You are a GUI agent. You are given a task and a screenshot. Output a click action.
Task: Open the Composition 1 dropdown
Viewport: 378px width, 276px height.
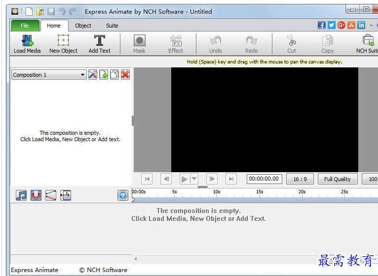pyautogui.click(x=49, y=75)
